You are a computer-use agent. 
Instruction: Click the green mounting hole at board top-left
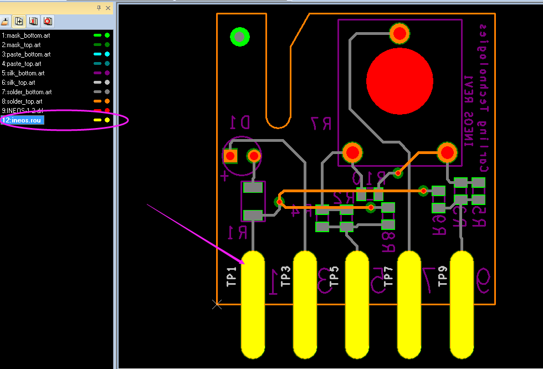click(239, 37)
